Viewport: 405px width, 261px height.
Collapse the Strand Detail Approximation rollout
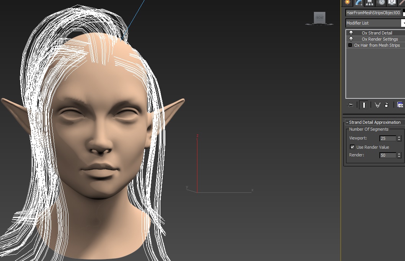(374, 122)
